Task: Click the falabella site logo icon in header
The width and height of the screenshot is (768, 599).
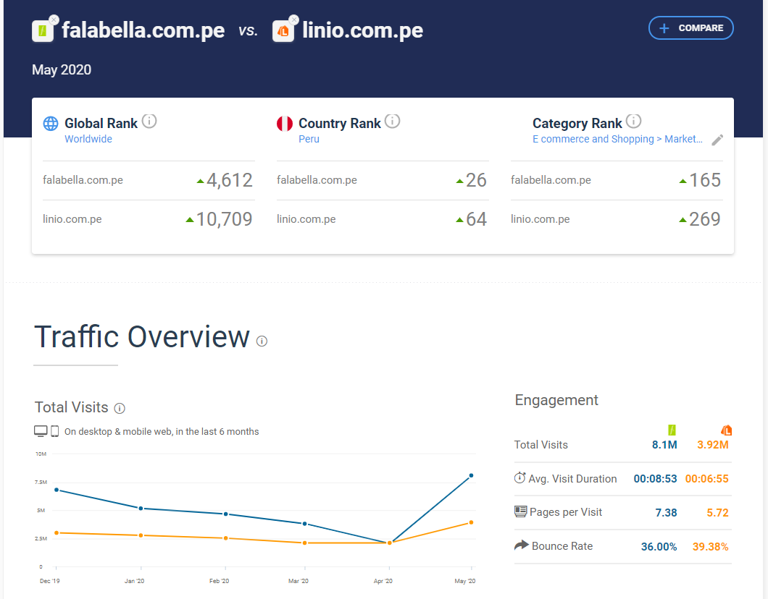Action: click(43, 32)
